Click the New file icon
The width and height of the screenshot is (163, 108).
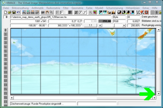click(x=5, y=12)
